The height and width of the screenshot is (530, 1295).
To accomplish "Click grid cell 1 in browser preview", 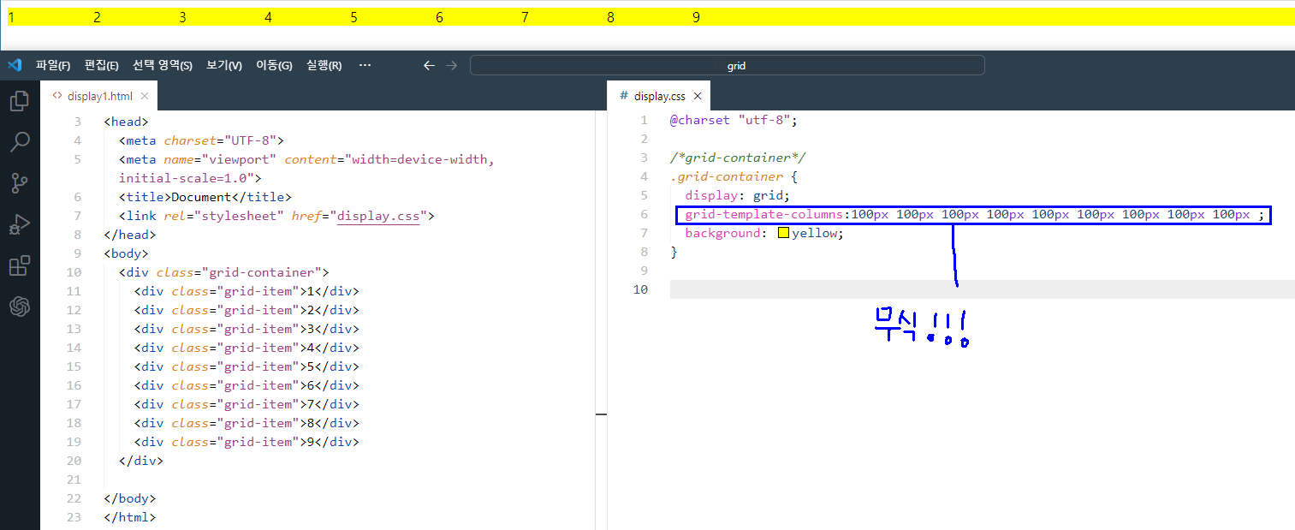I will click(50, 17).
